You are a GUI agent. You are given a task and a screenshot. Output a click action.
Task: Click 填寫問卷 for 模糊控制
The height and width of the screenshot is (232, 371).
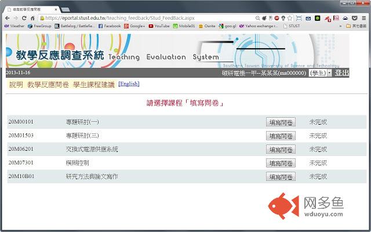pyautogui.click(x=281, y=163)
